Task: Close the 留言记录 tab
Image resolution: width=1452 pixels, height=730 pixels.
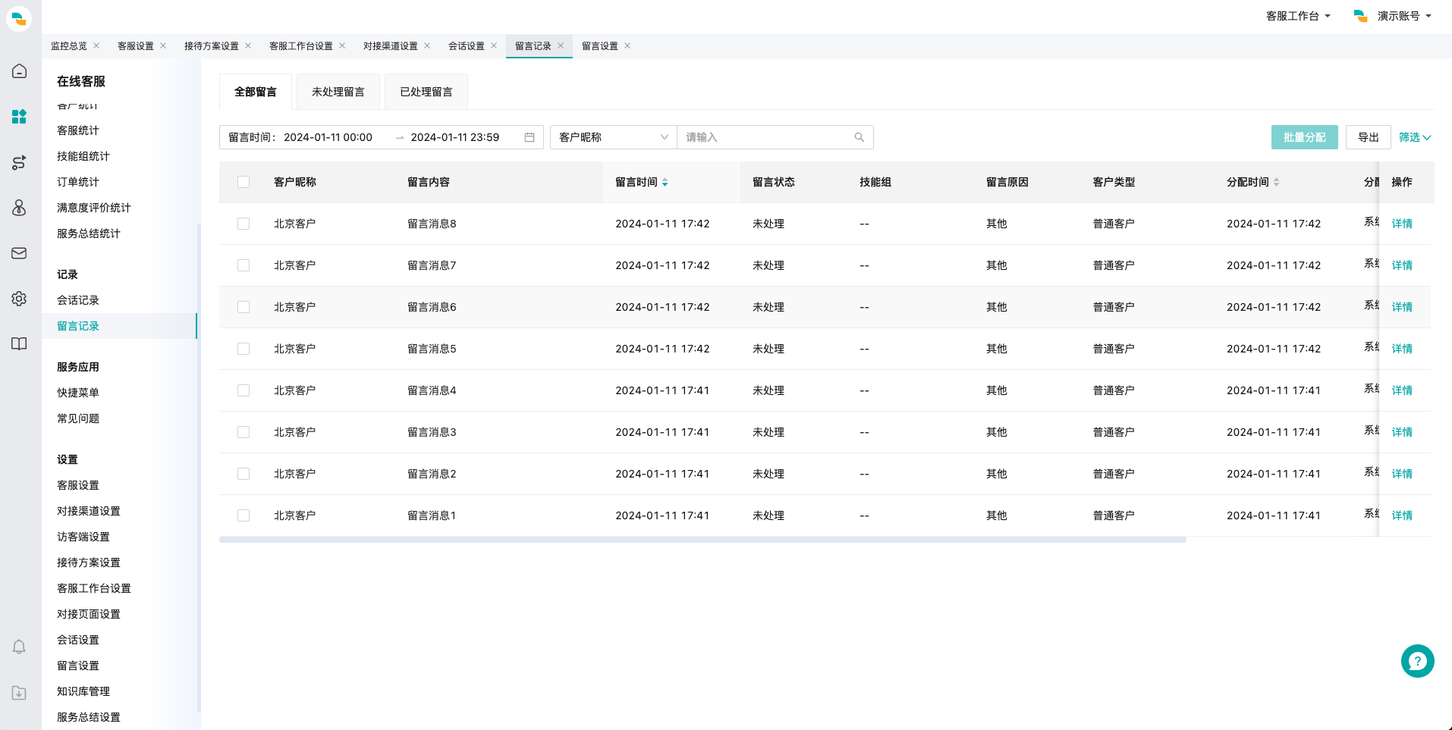Action: click(x=561, y=45)
